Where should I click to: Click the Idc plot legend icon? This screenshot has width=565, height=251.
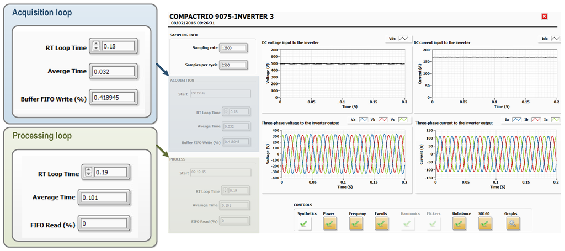pos(554,39)
